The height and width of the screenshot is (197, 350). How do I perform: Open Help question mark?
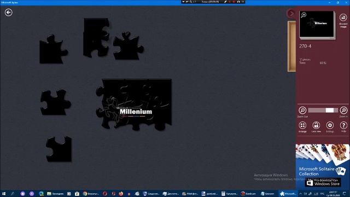(343, 125)
